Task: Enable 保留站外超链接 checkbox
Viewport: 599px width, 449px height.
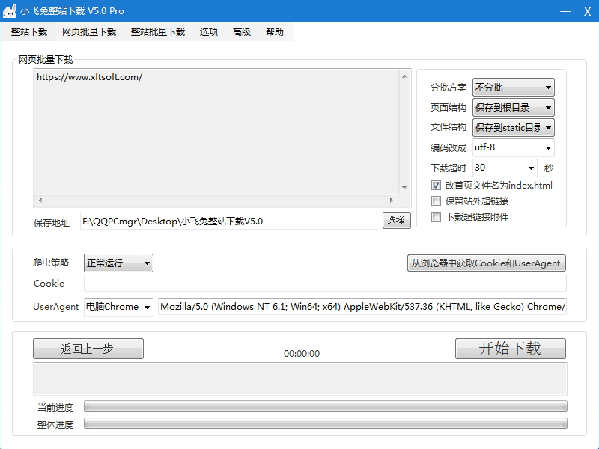Action: 437,201
